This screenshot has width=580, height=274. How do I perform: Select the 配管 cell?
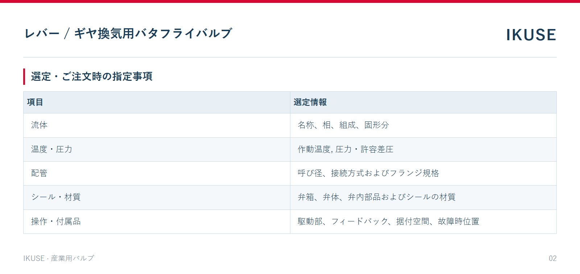pyautogui.click(x=157, y=173)
